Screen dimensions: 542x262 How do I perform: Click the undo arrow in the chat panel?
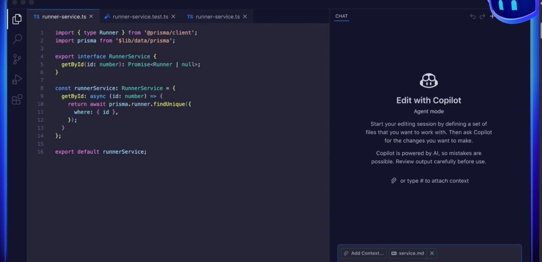473,16
